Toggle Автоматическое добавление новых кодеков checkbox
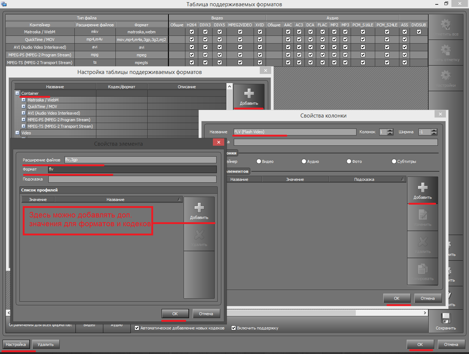 point(137,328)
